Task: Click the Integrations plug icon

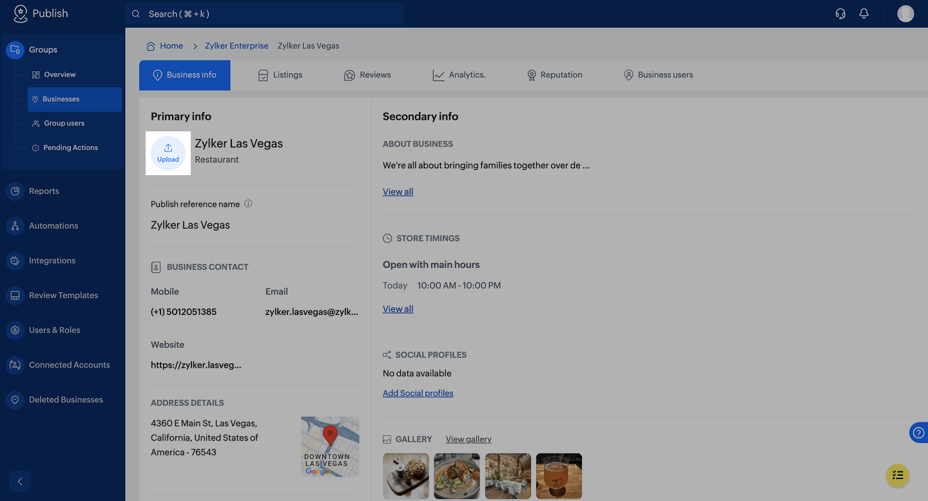Action: [15, 261]
